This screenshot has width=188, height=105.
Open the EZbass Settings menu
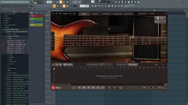65,14
